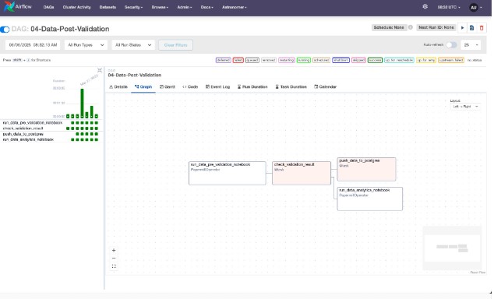
Task: Click check_validation_result graph node
Action: (302, 173)
